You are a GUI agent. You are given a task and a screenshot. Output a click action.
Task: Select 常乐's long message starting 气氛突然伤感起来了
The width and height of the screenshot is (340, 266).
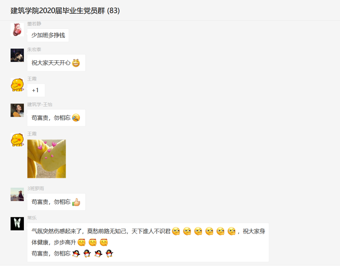point(148,243)
